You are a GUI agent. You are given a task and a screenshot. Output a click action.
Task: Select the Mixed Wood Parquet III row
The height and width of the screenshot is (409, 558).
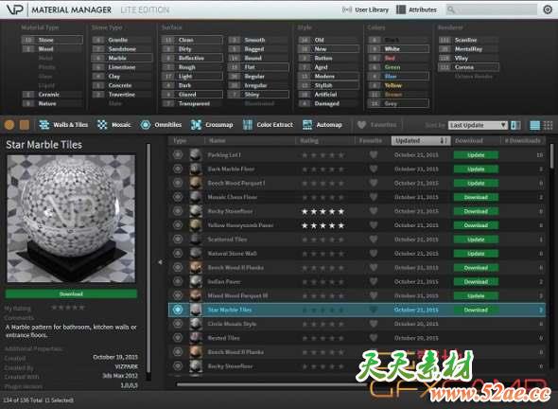click(357, 295)
